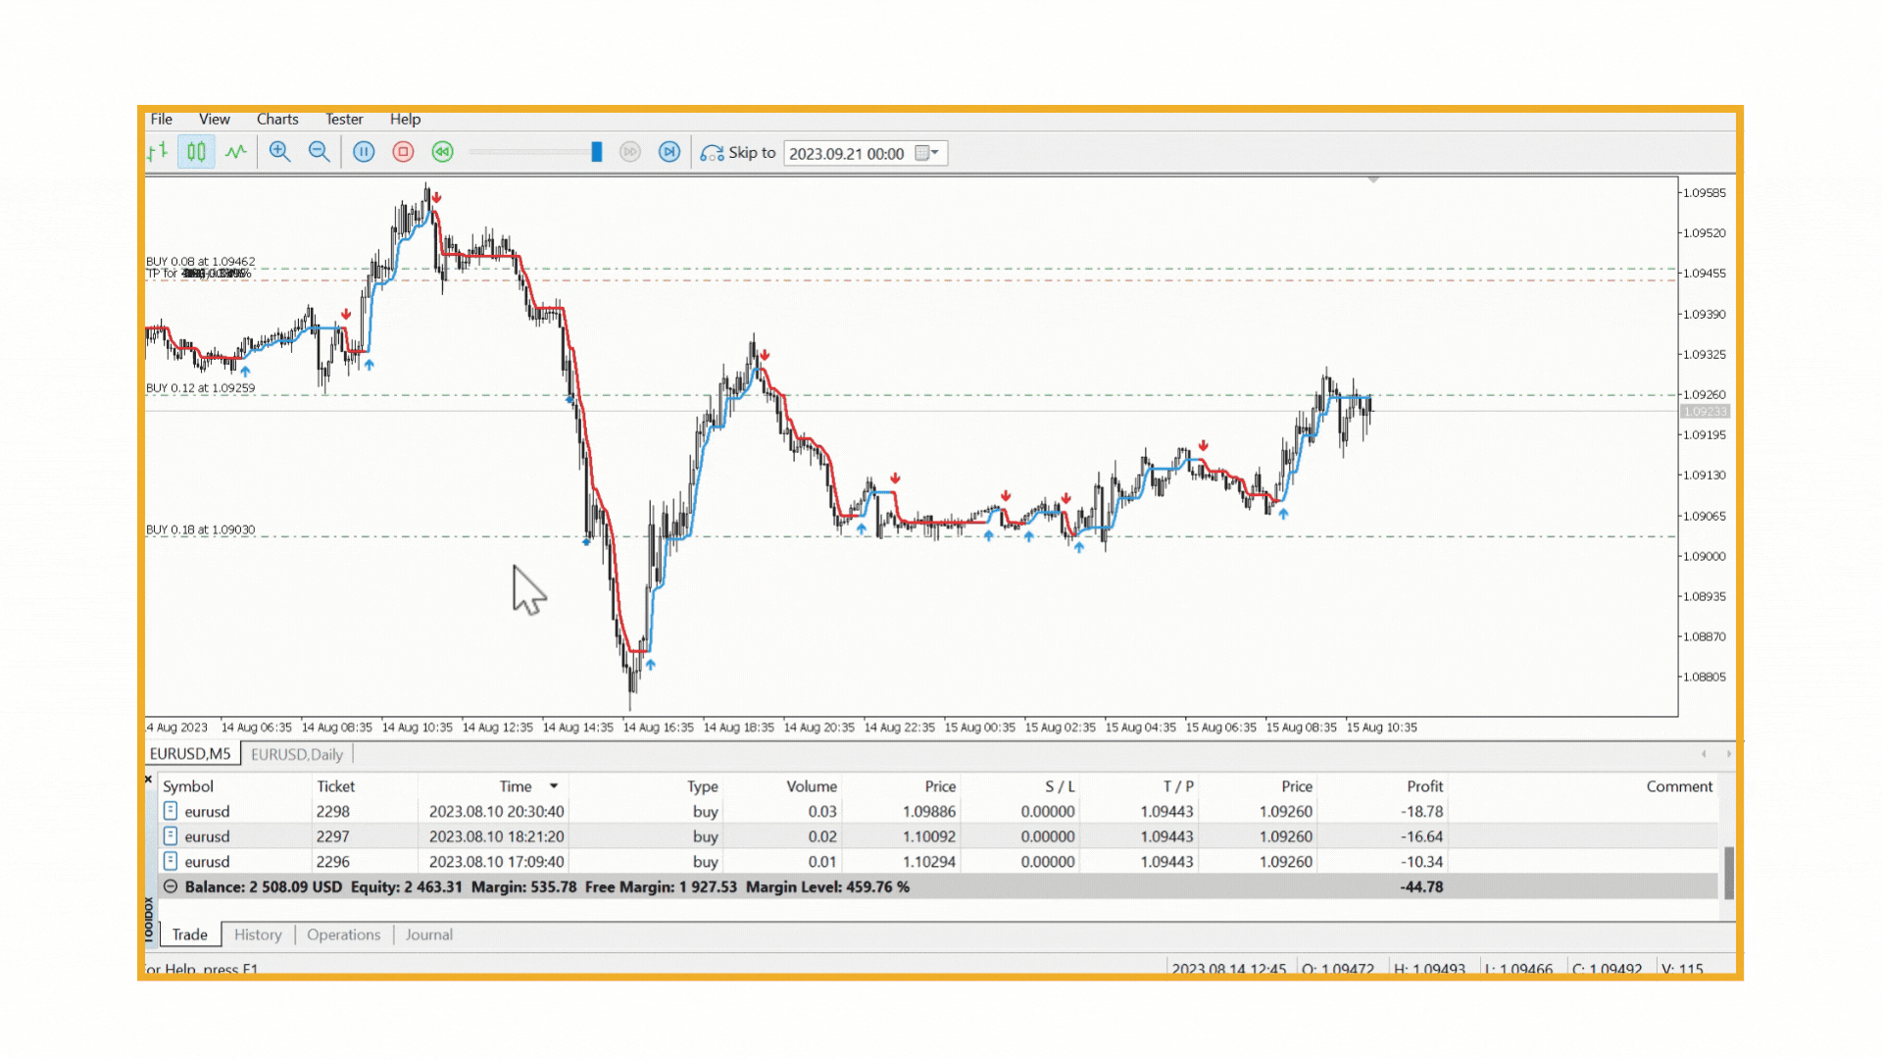Click the playback speed slider handle
Image resolution: width=1882 pixels, height=1059 pixels.
coord(596,152)
